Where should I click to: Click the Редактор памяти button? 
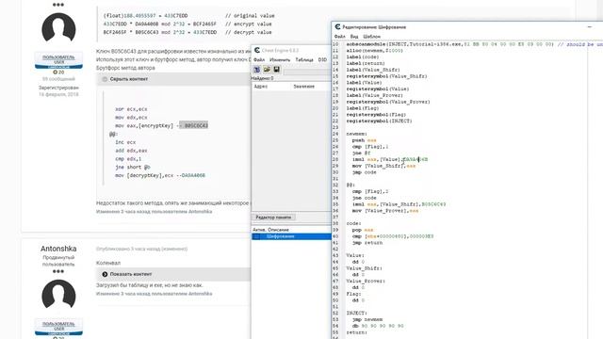tap(273, 218)
